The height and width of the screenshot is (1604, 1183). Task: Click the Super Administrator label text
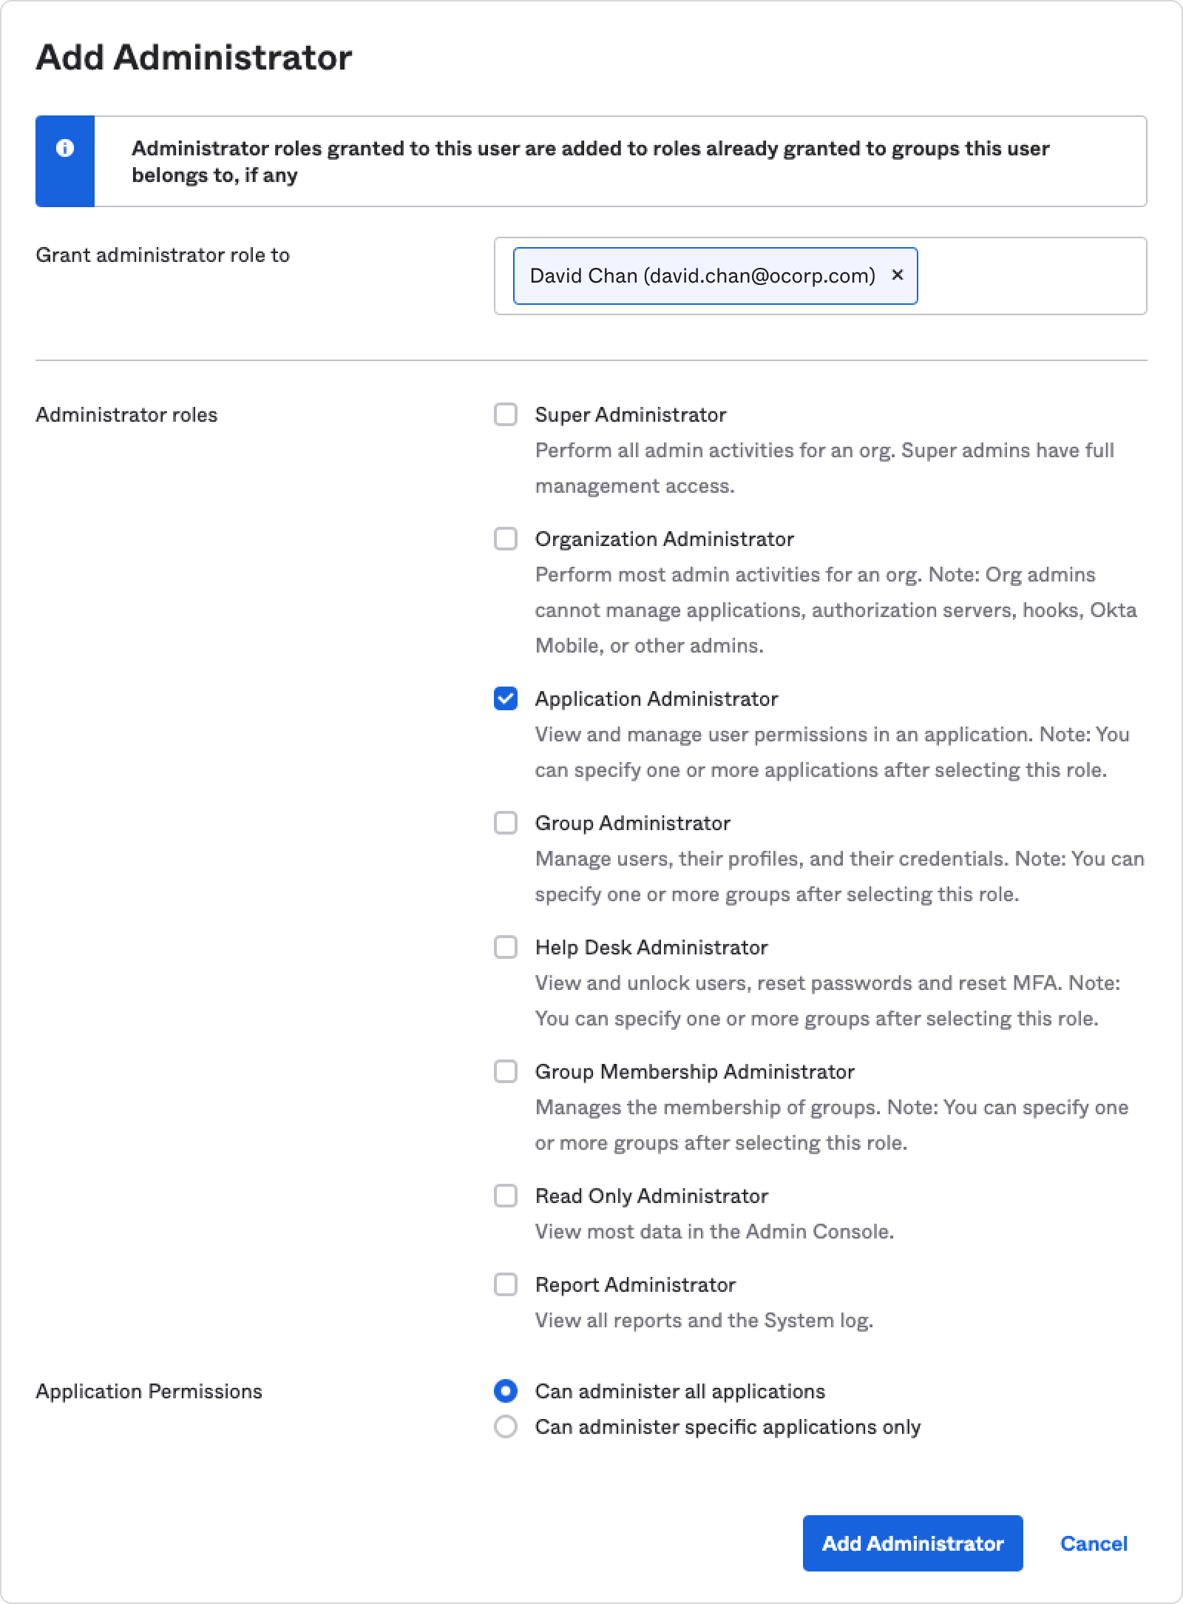click(x=631, y=414)
